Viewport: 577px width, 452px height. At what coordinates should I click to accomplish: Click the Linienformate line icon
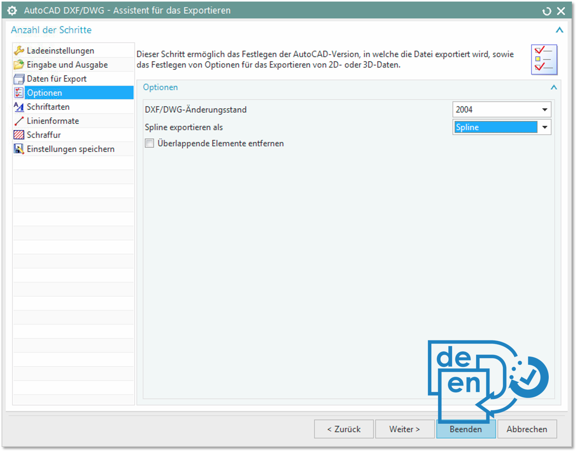19,121
